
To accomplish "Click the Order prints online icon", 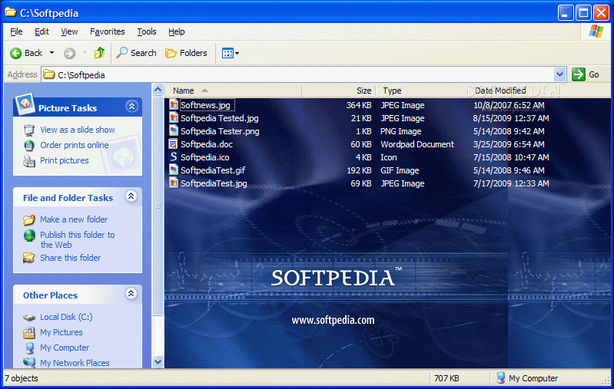I will click(29, 146).
